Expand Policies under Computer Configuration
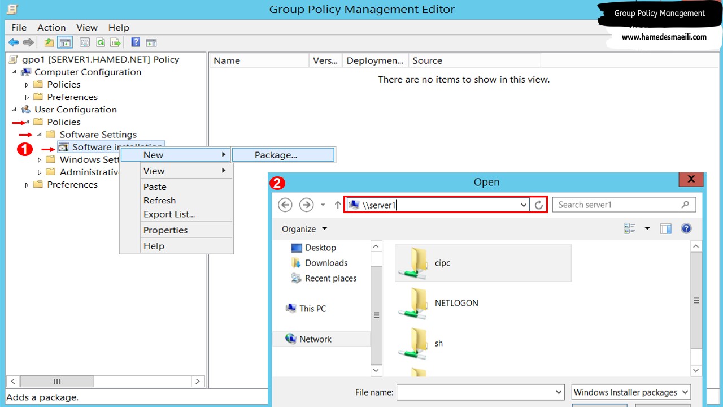This screenshot has width=723, height=407. tap(27, 85)
